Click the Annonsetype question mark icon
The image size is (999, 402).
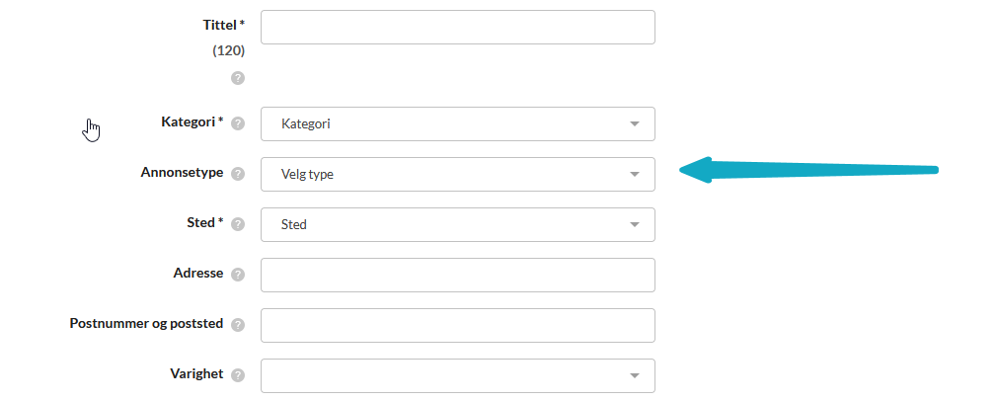click(238, 174)
